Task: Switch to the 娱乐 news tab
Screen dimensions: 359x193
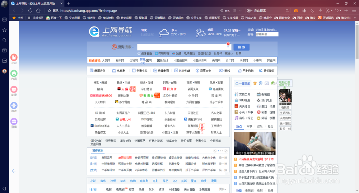Action: tap(260, 126)
